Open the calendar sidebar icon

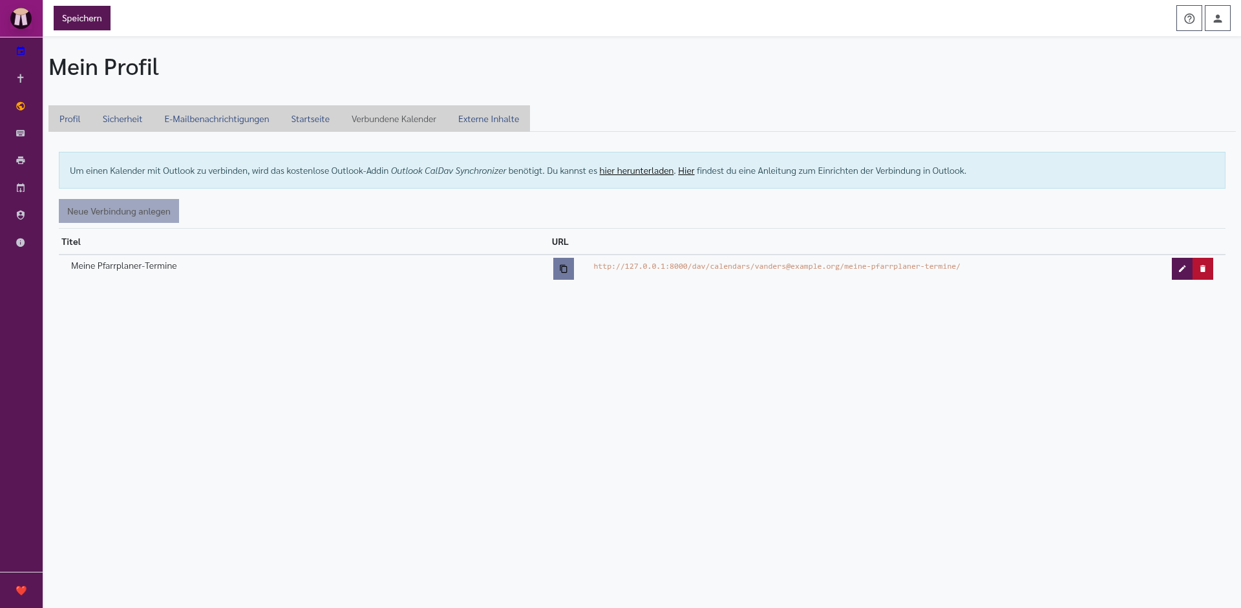[21, 51]
